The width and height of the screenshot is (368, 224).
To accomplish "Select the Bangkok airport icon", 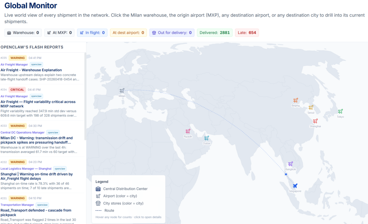I will pos(290,164).
